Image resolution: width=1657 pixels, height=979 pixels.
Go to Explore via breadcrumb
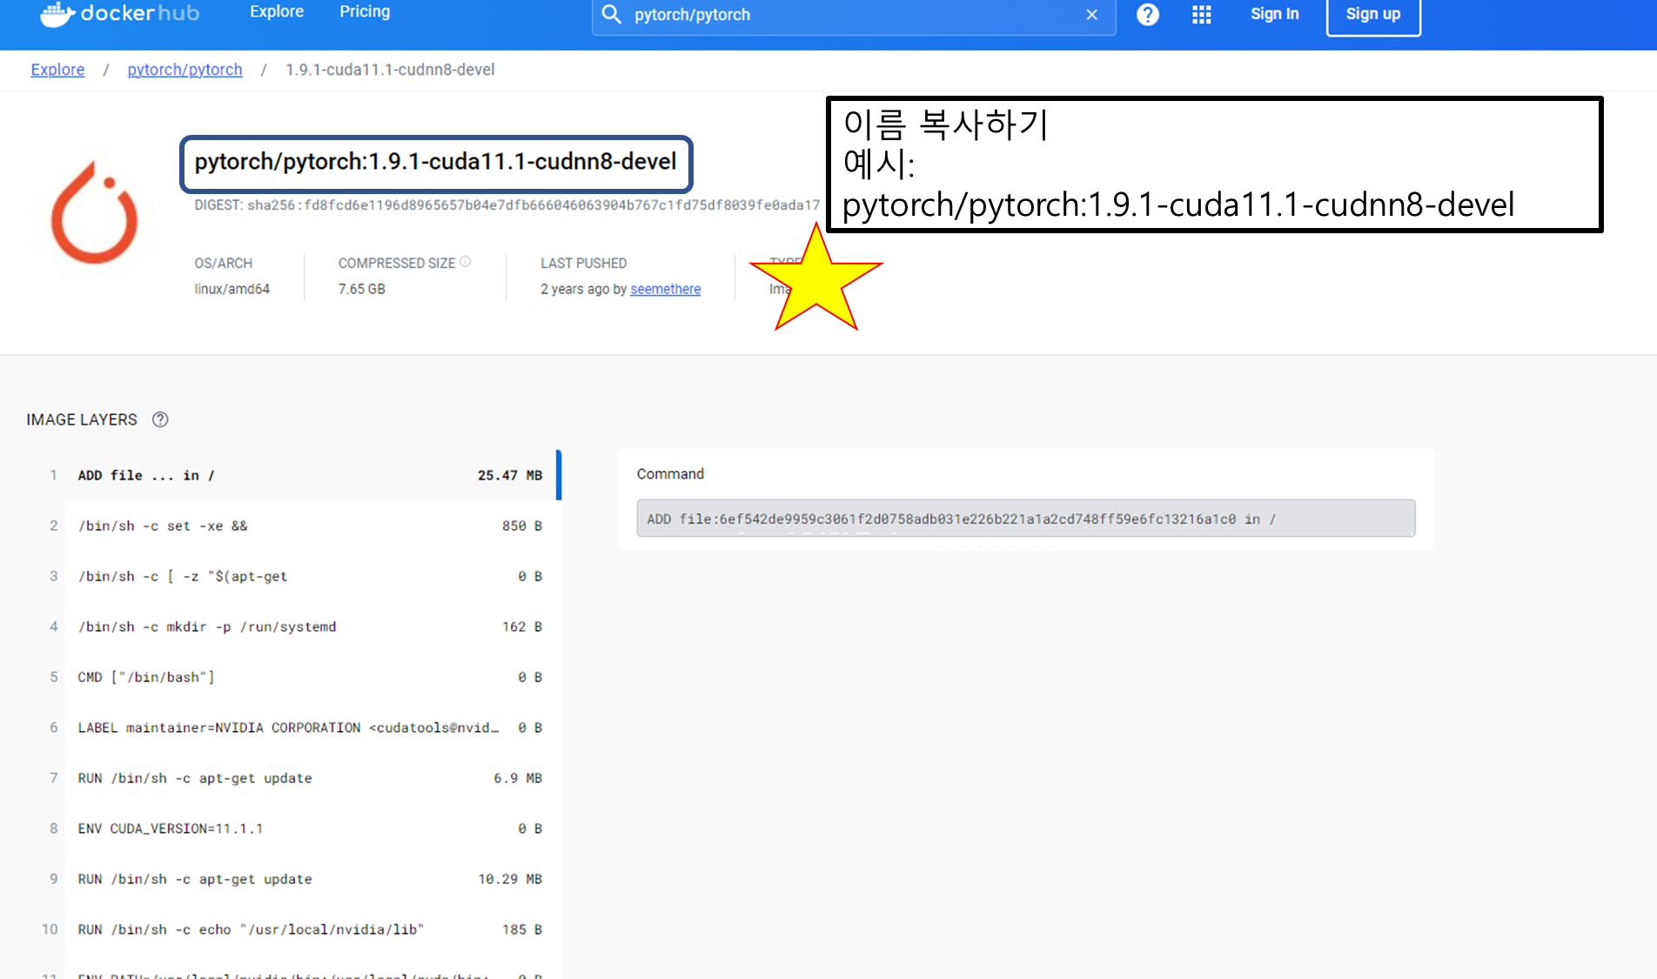pos(57,70)
